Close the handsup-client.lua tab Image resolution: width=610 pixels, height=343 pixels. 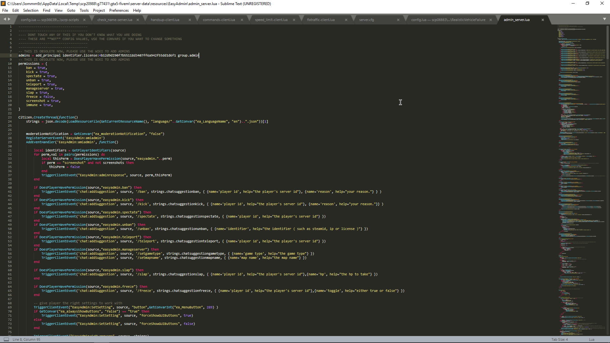coord(190,20)
